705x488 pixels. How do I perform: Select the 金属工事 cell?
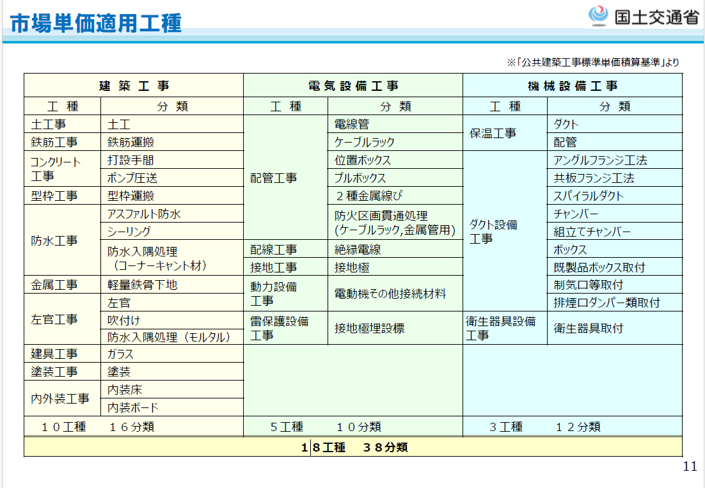click(x=63, y=285)
